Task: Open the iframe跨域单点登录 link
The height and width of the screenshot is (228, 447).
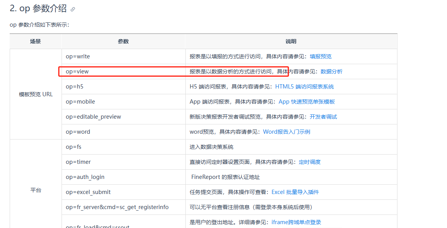Action: (296, 222)
